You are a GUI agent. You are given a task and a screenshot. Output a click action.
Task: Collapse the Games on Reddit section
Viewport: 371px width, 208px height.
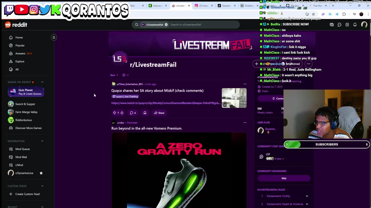[x=42, y=82]
